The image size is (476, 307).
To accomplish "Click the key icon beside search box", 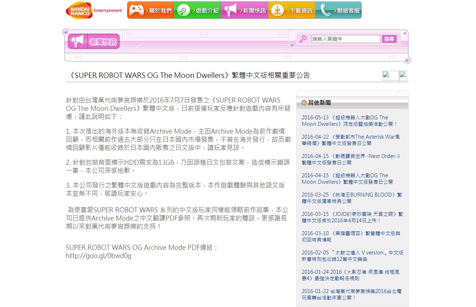I will click(303, 39).
